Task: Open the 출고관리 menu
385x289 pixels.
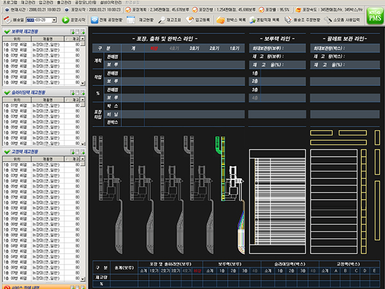Action: pos(63,3)
